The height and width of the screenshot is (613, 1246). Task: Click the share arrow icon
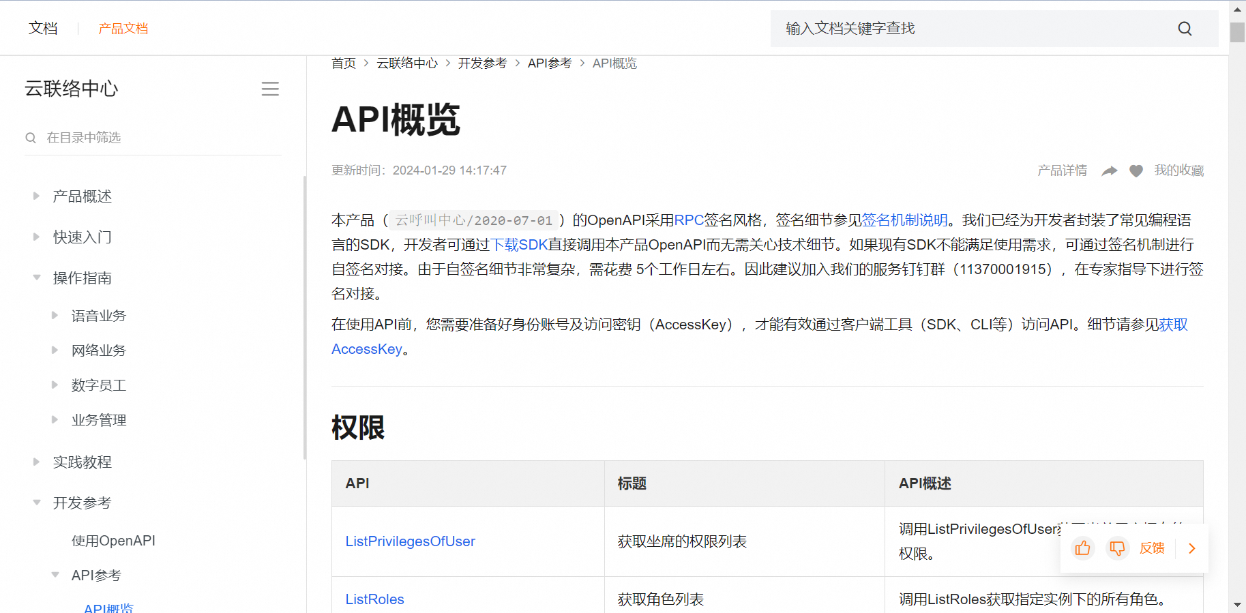(x=1110, y=170)
